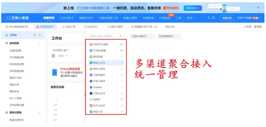Open 系统客服回复 in sidebar
The height and width of the screenshot is (127, 266).
tap(16, 71)
